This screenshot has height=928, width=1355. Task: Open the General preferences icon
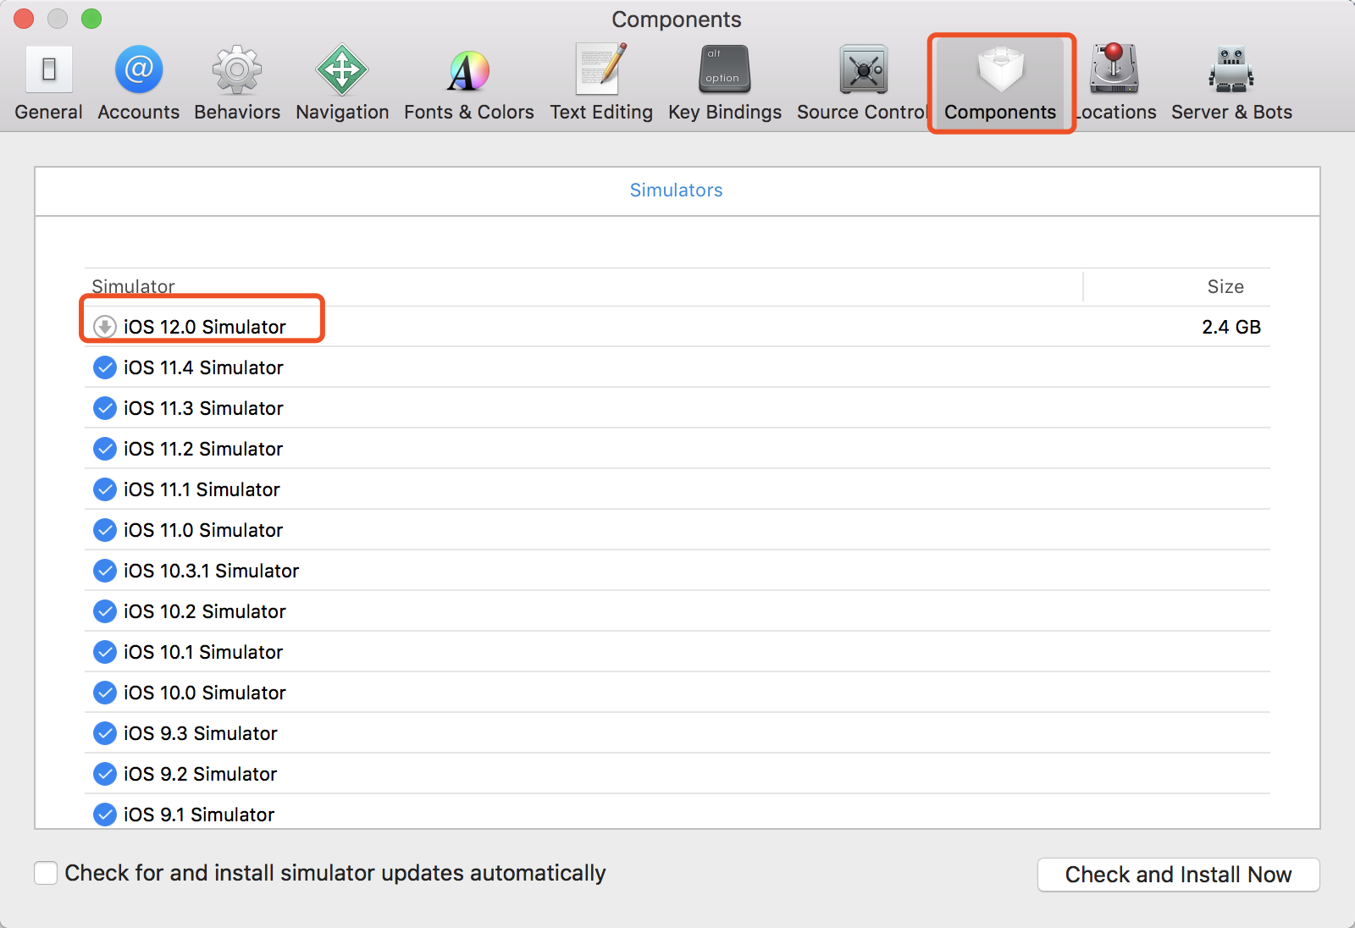pyautogui.click(x=49, y=69)
